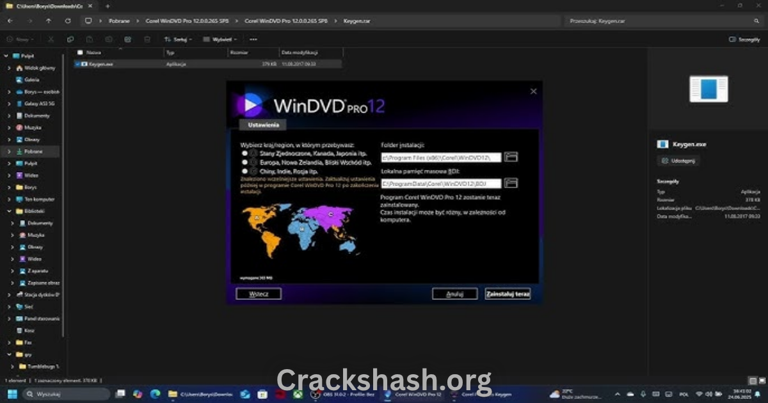This screenshot has height=403, width=768.
Task: Toggle the Szczegóły details pane button
Action: click(744, 39)
